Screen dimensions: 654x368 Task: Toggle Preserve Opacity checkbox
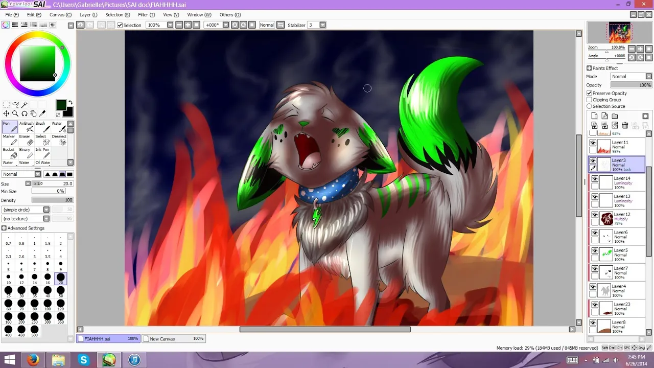click(589, 93)
